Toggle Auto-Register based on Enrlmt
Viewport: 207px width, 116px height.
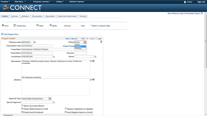point(66,112)
